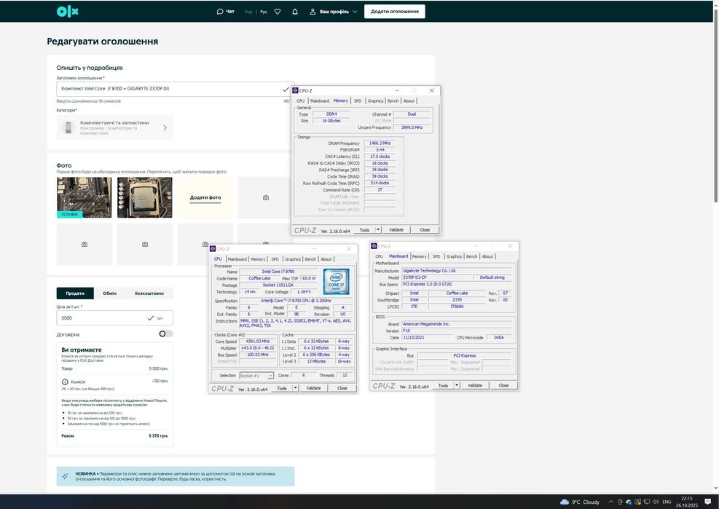This screenshot has height=509, width=719.
Task: Open the Ваш профіль dropdown
Action: click(333, 12)
